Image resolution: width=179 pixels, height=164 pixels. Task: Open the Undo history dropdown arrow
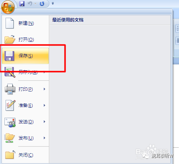click(35, 4)
